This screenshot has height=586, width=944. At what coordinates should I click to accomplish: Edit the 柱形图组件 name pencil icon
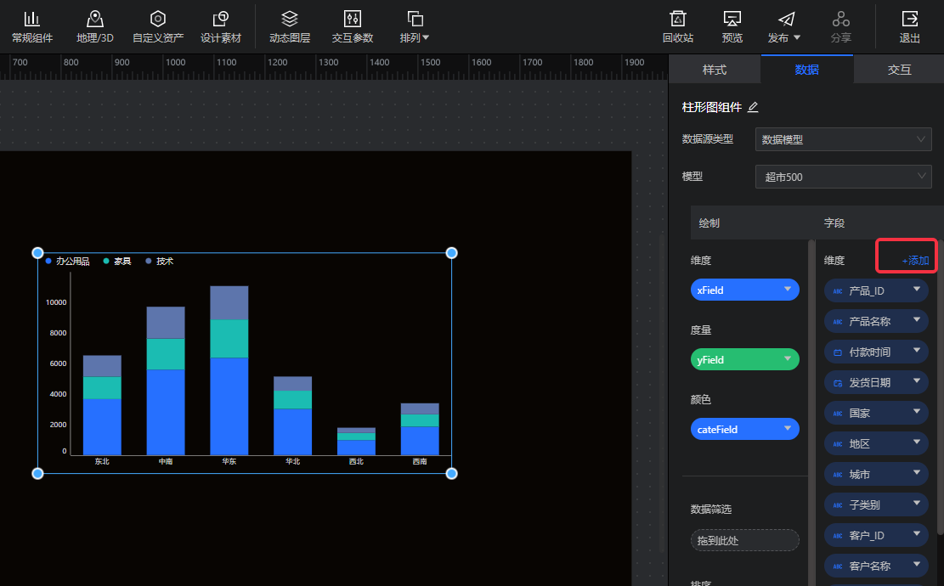pos(753,107)
